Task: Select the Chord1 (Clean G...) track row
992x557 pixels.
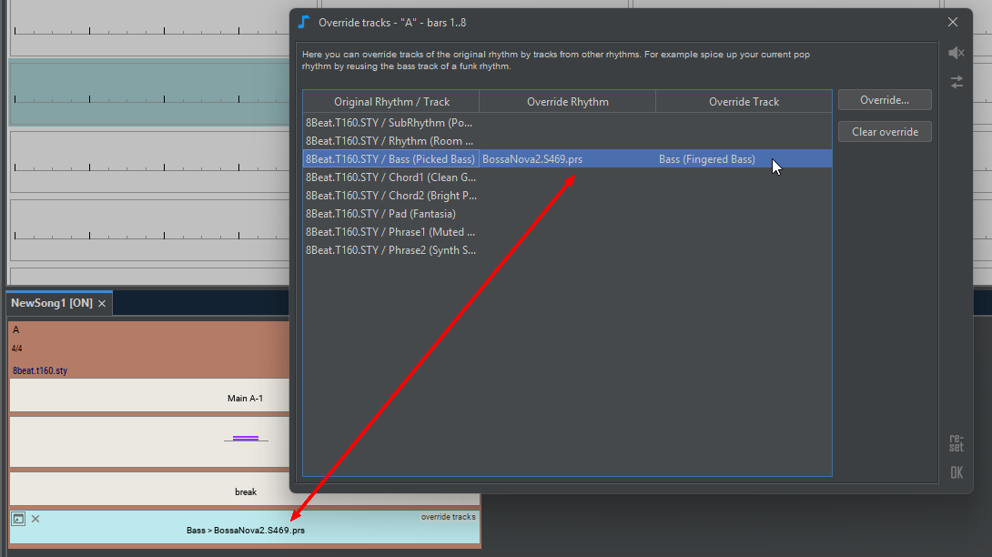Action: [390, 177]
